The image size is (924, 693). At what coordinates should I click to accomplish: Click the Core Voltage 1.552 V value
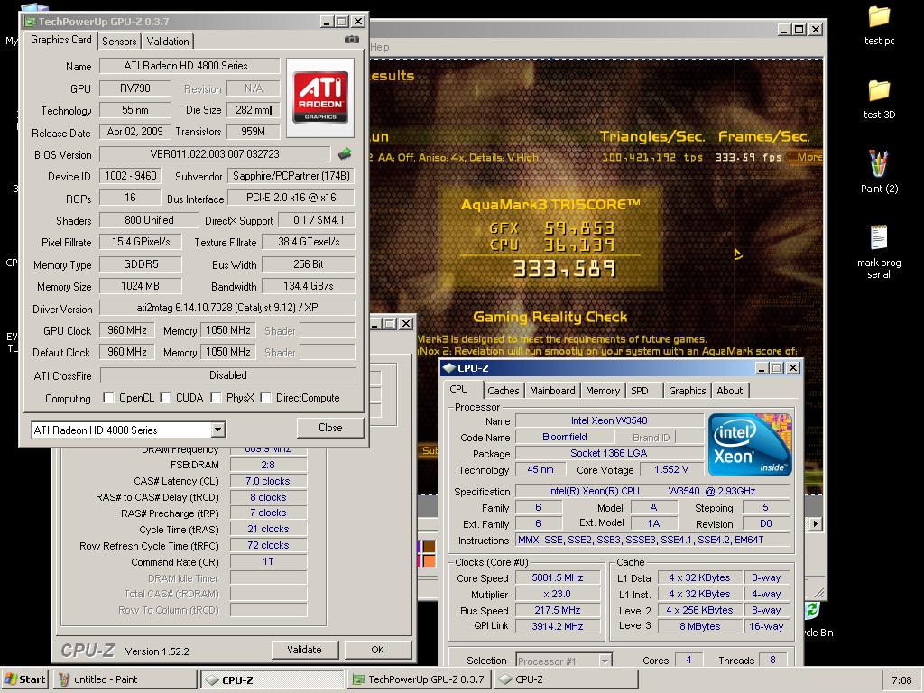[671, 469]
